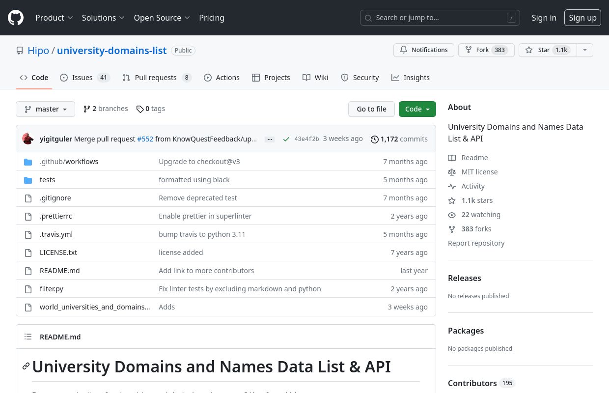Click the Readme book icon in About
Viewport: 609px width, 393px height.
(x=452, y=158)
